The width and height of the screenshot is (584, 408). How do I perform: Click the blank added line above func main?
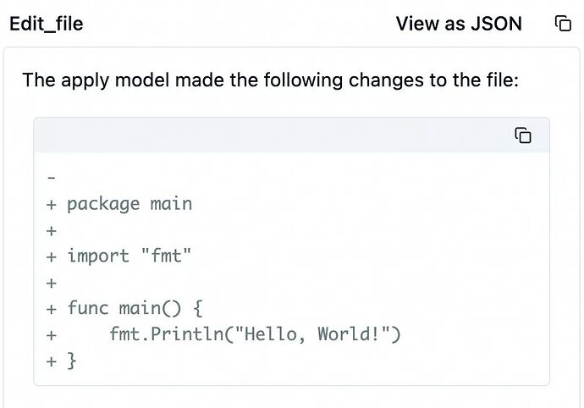pyautogui.click(x=52, y=282)
